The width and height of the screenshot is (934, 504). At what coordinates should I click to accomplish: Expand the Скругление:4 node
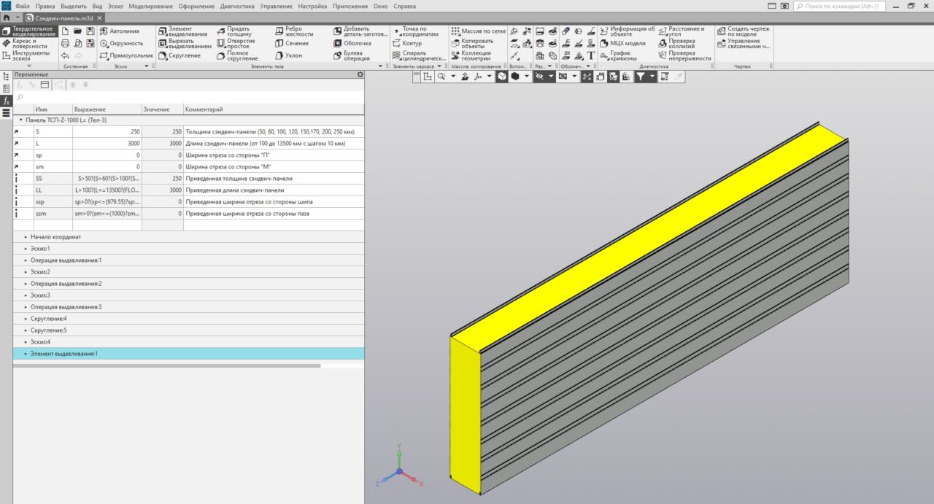pyautogui.click(x=26, y=319)
